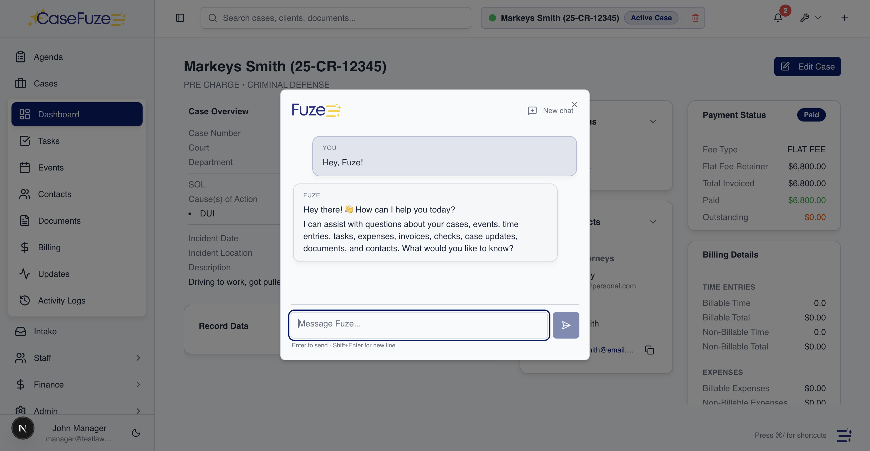
Task: Click the plus icon in header
Action: (x=844, y=18)
